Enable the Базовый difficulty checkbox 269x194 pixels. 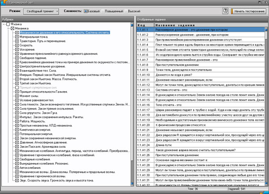click(86, 10)
